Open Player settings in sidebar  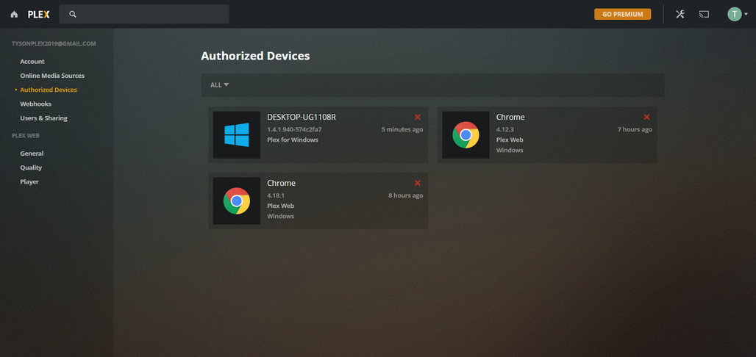[29, 182]
